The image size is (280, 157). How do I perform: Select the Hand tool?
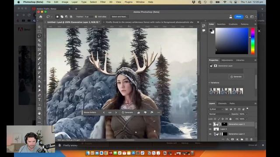click(x=39, y=113)
